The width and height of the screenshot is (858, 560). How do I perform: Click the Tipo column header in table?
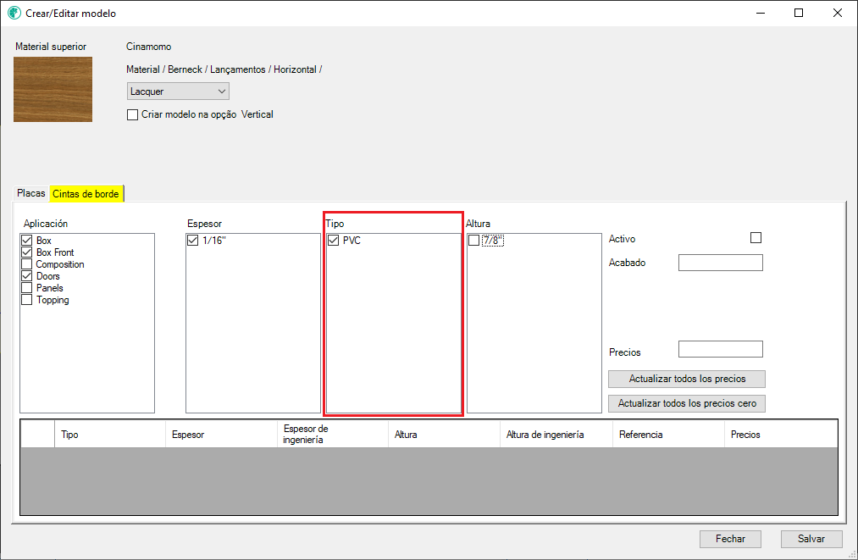[110, 434]
